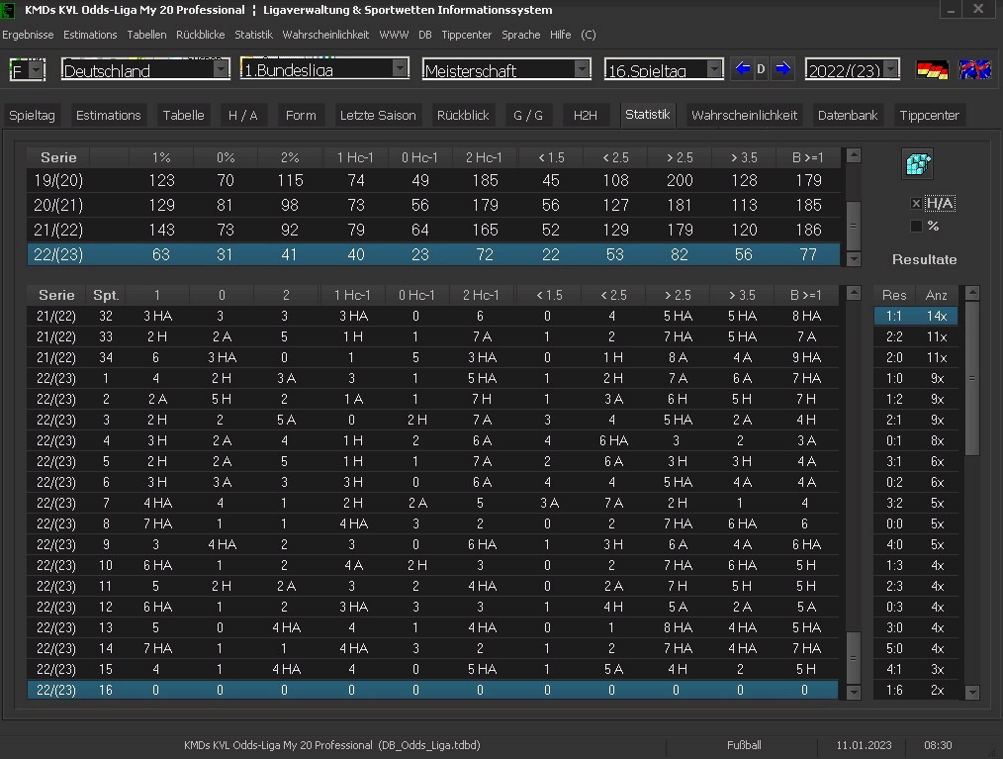
Task: Click scroll down arrow of matchday table
Action: coord(854,692)
